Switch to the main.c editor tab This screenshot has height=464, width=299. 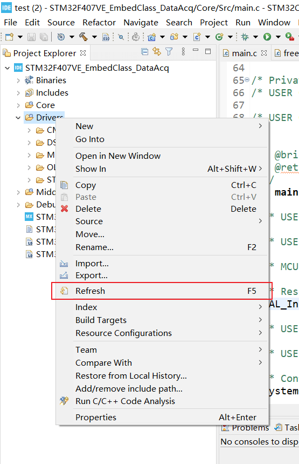tap(245, 53)
